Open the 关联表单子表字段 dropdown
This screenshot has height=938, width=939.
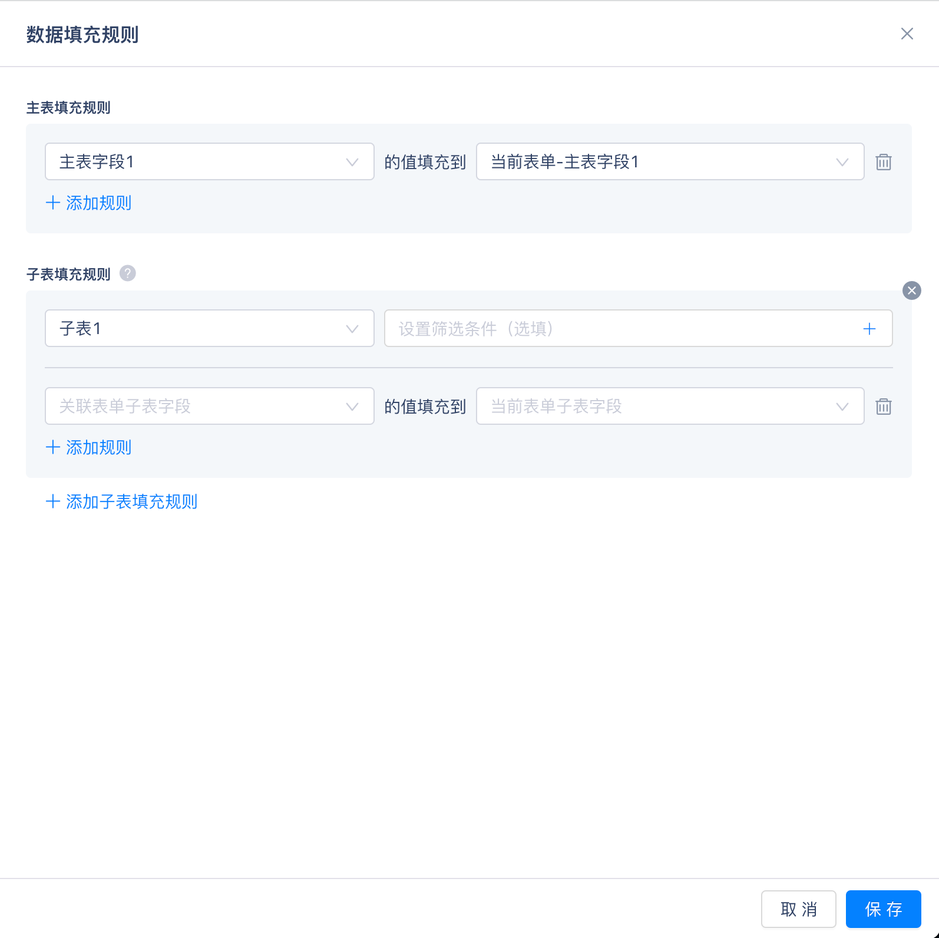coord(210,406)
